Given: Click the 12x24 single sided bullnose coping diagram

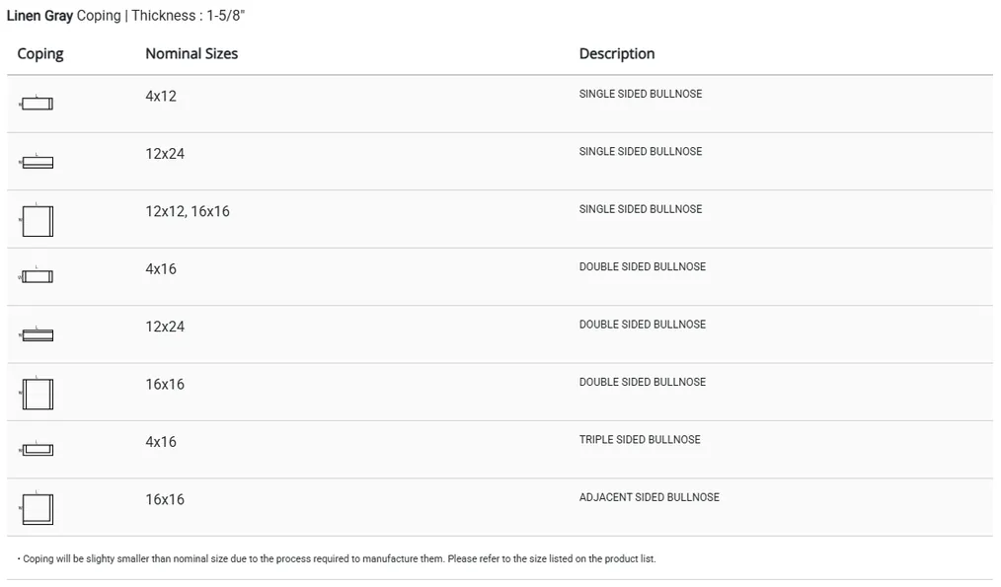Looking at the screenshot, I should [38, 163].
